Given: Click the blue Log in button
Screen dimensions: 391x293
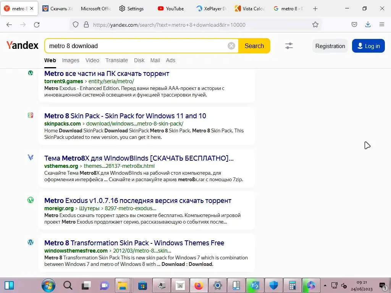Looking at the screenshot, I should 368,46.
